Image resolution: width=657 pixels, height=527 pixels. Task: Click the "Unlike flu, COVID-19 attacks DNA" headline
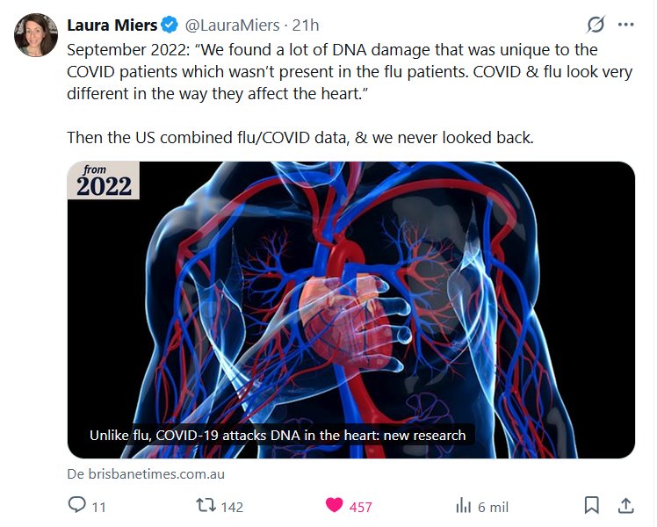point(278,435)
